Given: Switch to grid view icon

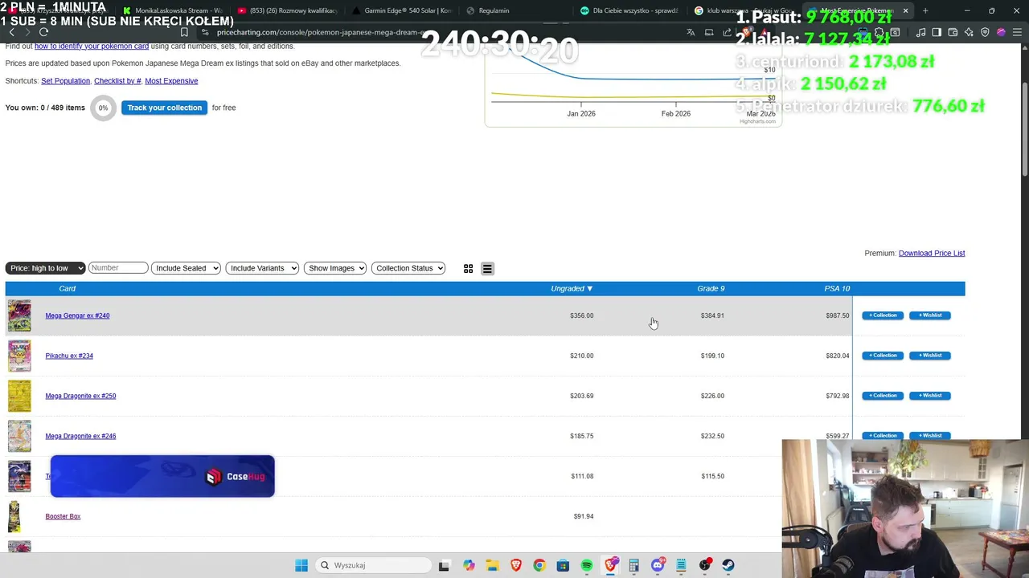Looking at the screenshot, I should coord(468,269).
